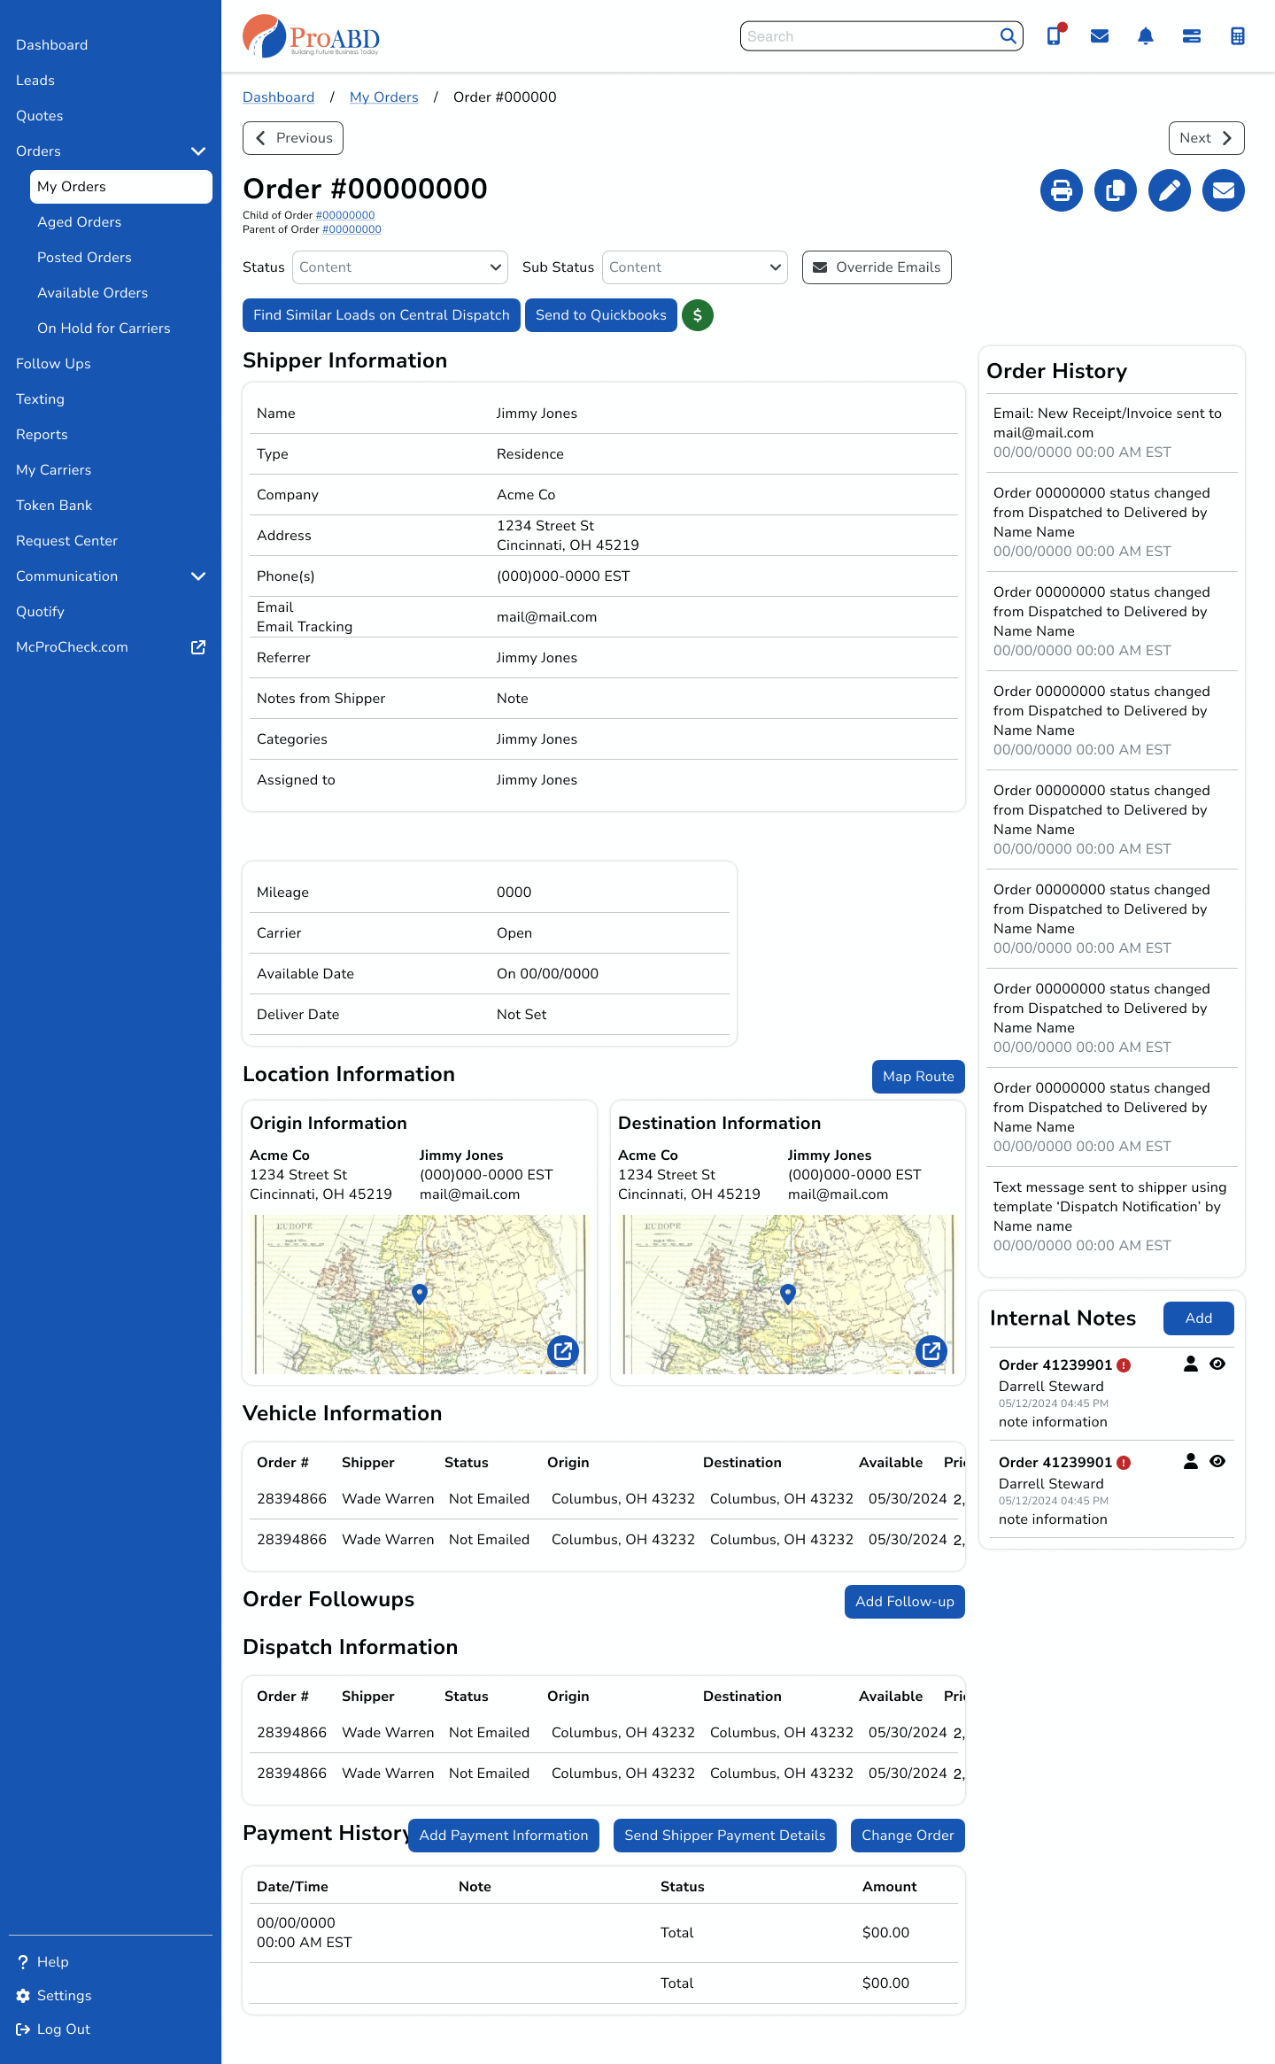Open Available Orders submenu item
Viewport: 1275px width, 2064px height.
click(x=93, y=293)
